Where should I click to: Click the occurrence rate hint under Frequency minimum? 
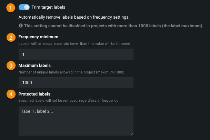(x=74, y=43)
